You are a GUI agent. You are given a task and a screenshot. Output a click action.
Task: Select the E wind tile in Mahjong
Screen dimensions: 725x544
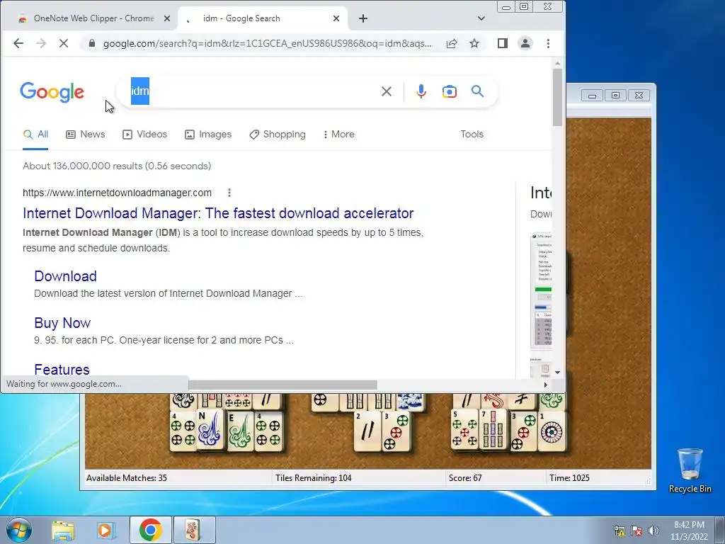240,431
